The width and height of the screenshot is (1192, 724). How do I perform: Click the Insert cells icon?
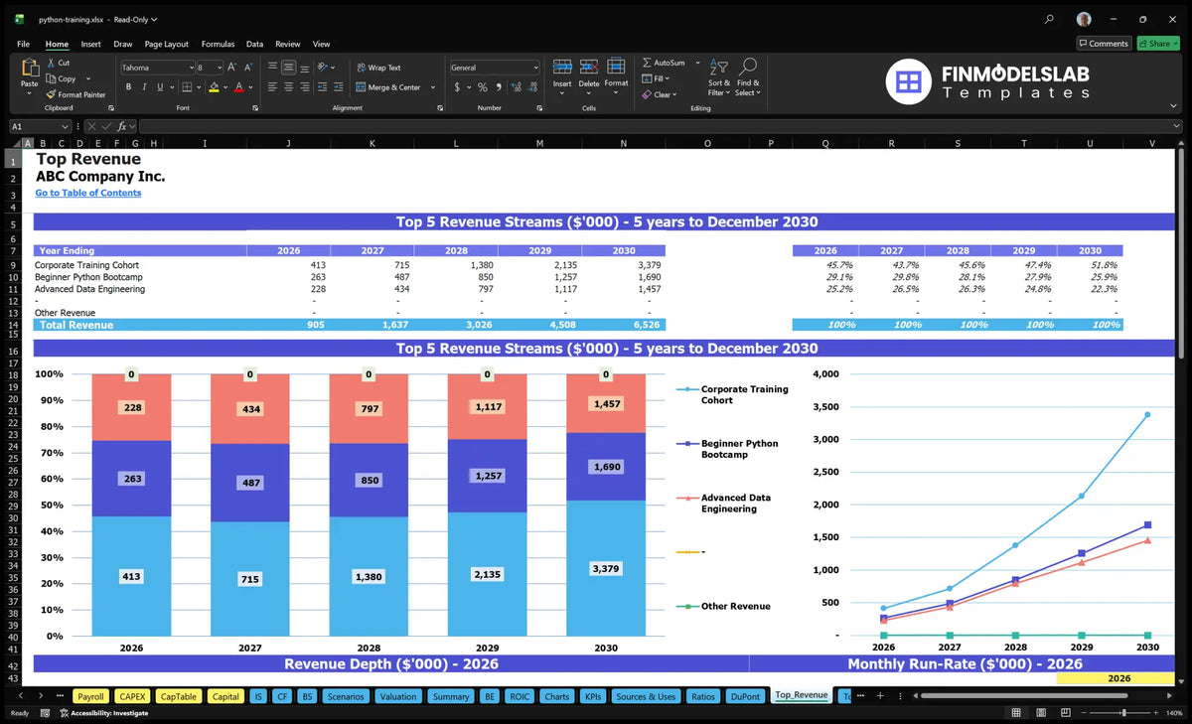(562, 67)
